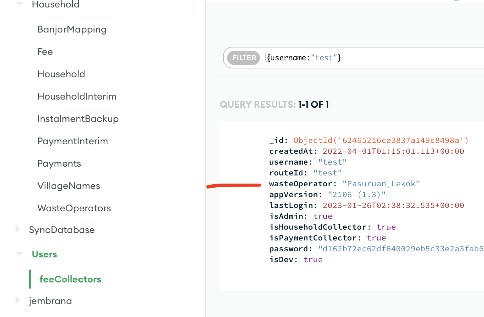
Task: Open Household collection listed below Fee
Action: click(x=61, y=74)
